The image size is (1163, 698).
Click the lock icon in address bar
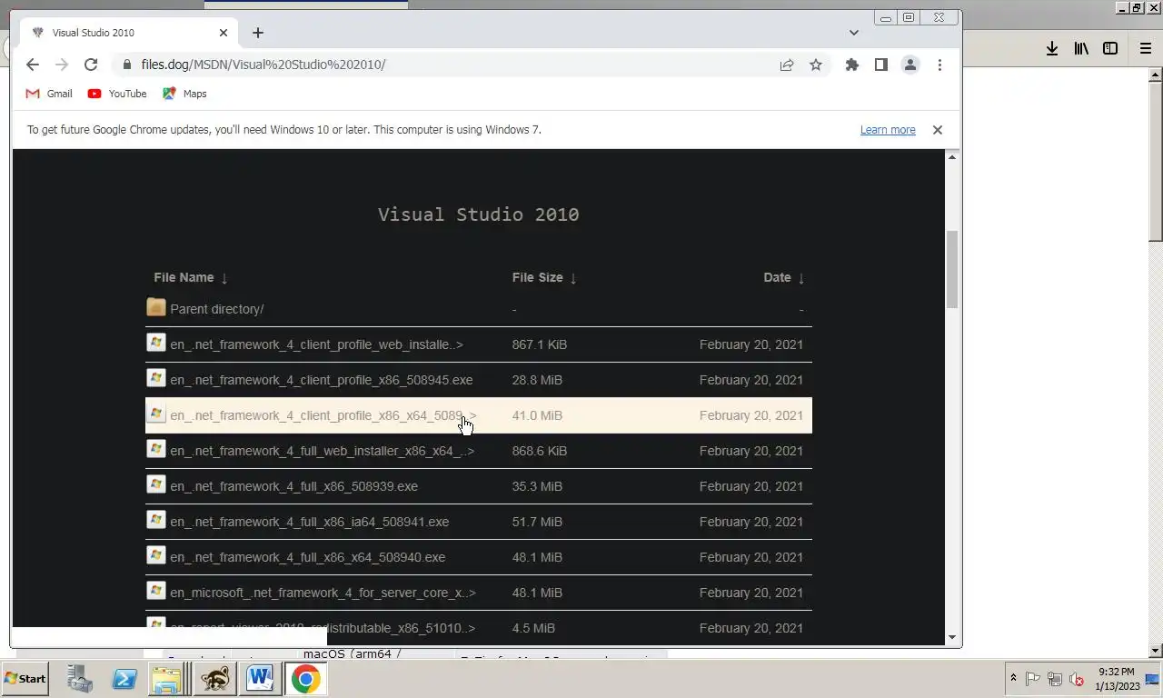[126, 65]
